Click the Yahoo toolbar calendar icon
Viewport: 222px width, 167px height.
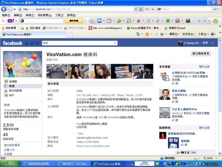[x=109, y=21]
